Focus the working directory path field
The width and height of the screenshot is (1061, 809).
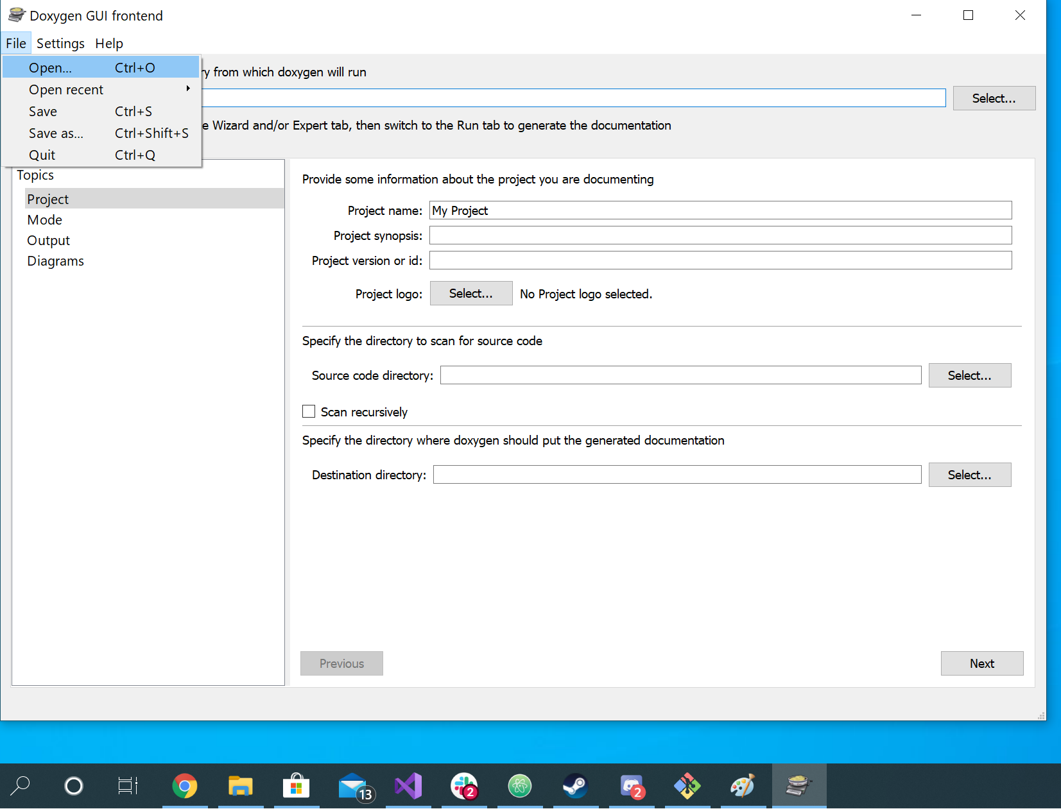point(574,98)
